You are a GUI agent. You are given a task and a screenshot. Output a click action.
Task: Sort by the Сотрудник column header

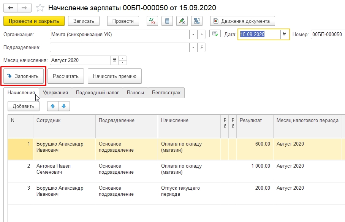click(64, 126)
